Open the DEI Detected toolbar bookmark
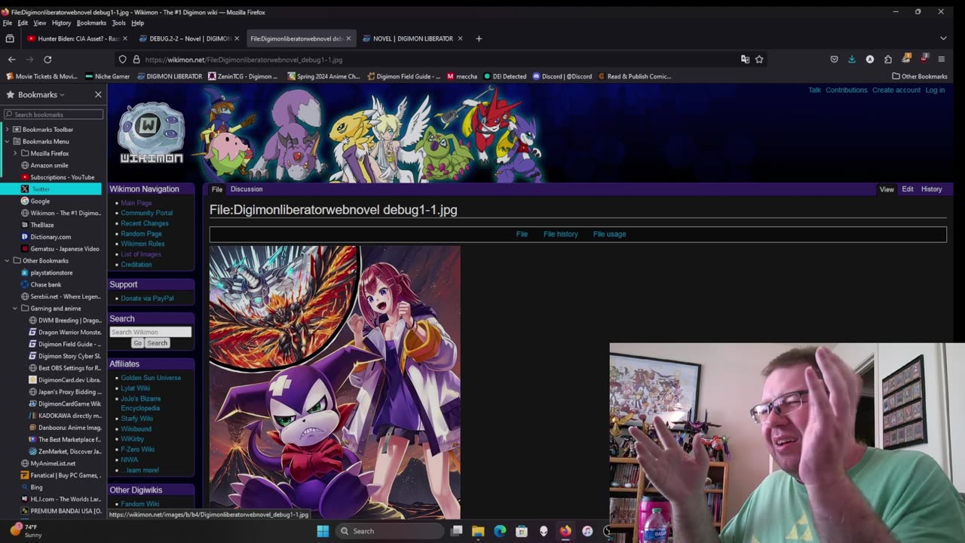Image resolution: width=965 pixels, height=543 pixels. click(x=504, y=76)
